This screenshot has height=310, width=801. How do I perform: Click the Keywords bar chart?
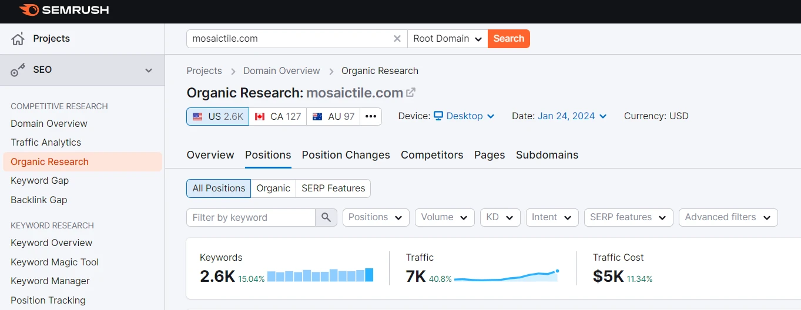[x=320, y=275]
